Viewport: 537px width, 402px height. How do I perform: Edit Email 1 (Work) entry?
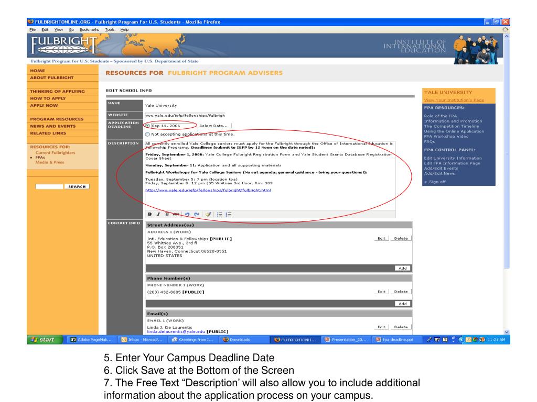[382, 327]
